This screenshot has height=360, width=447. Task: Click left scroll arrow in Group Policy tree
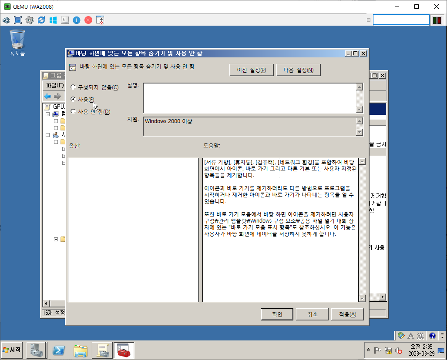tap(46, 303)
